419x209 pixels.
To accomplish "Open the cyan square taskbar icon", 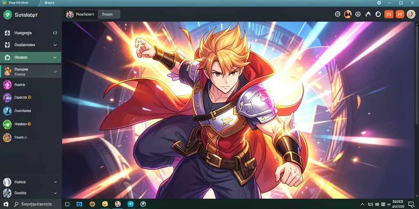I will [x=131, y=204].
